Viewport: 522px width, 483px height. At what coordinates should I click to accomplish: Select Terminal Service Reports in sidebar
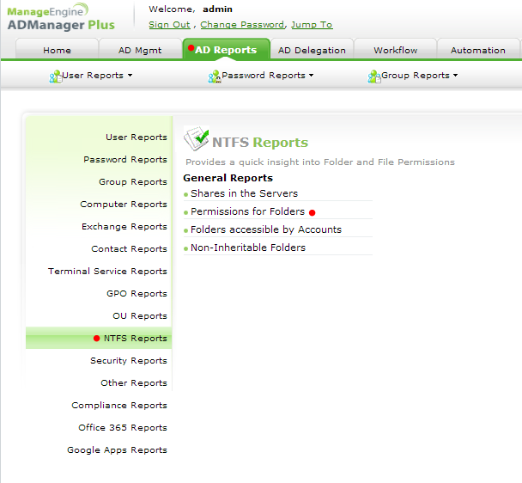pyautogui.click(x=107, y=271)
